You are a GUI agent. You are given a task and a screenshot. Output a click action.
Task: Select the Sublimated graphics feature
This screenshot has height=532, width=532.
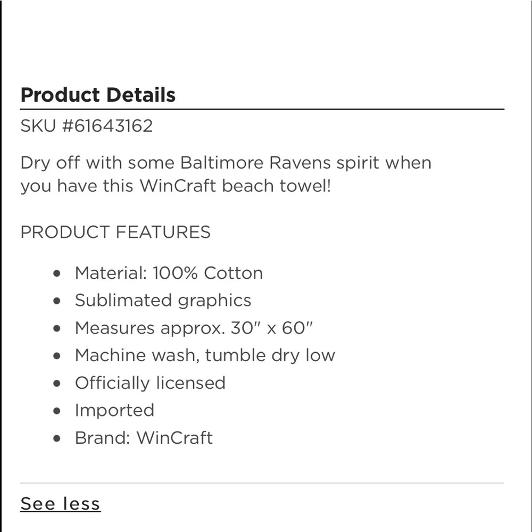coord(163,300)
